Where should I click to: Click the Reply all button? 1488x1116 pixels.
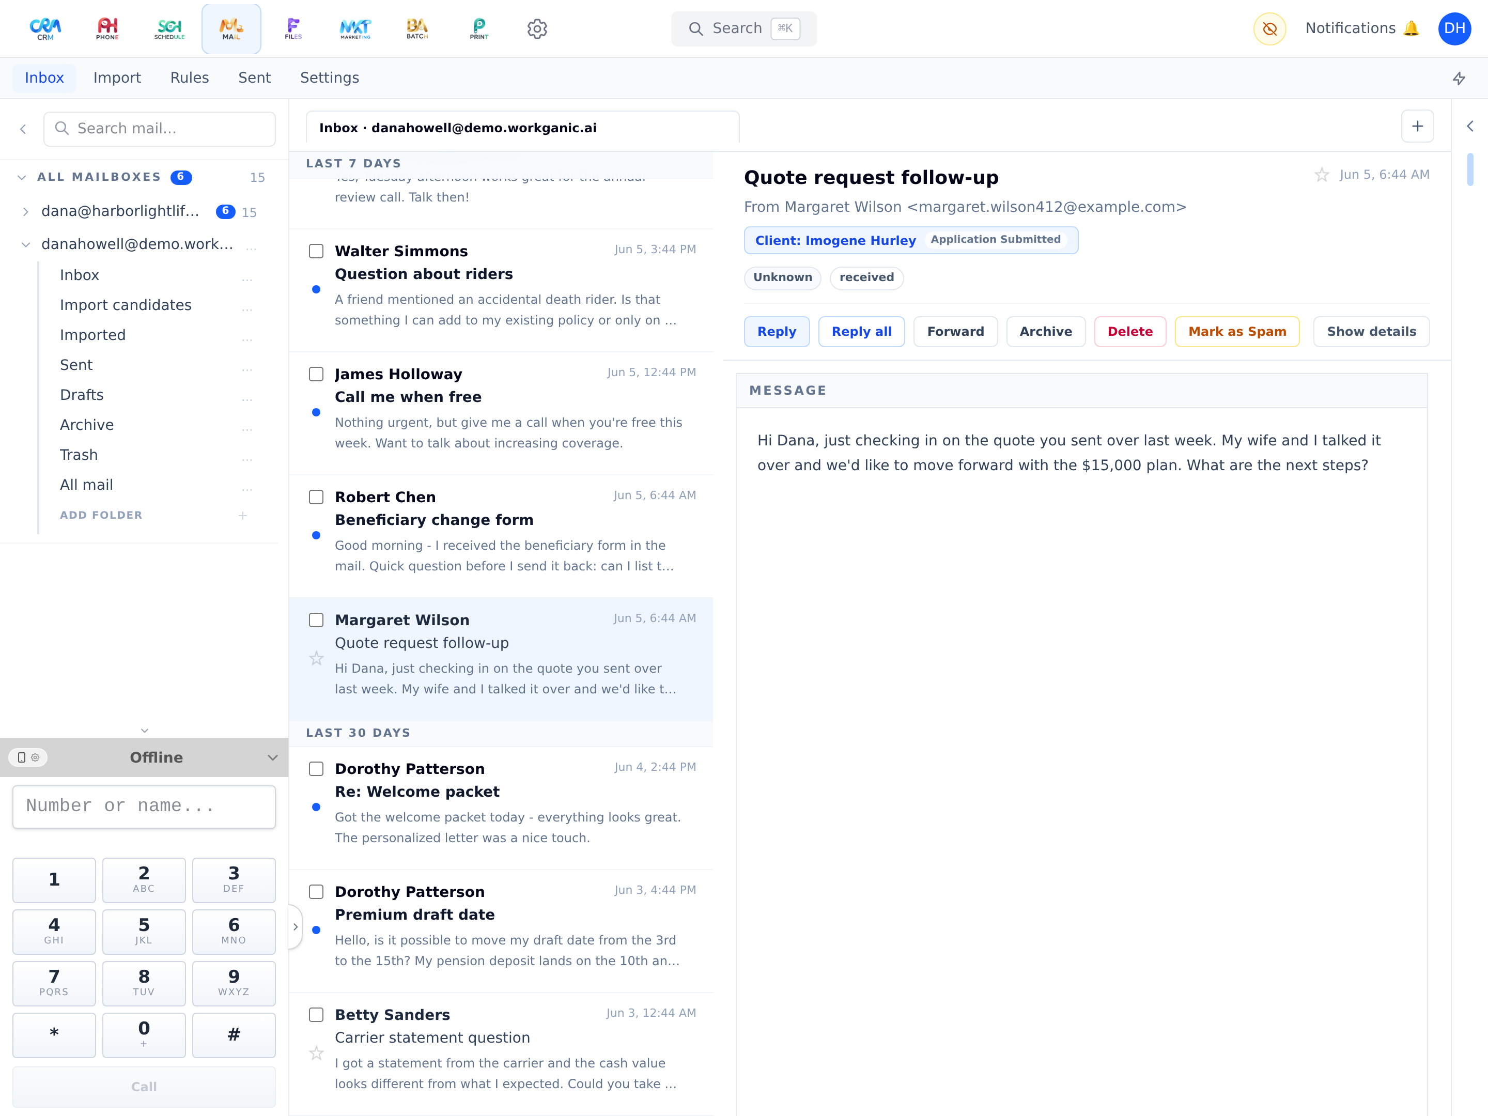[862, 332]
